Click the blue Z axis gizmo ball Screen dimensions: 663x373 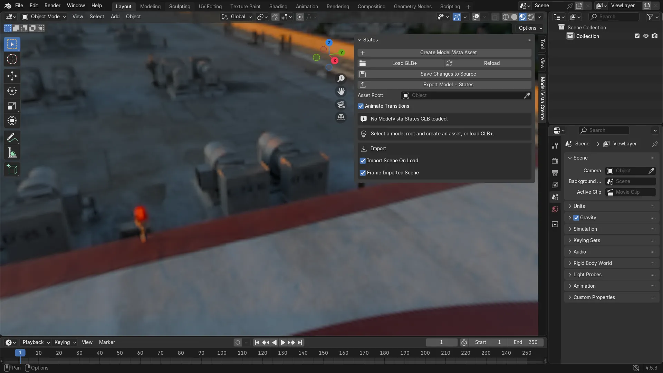point(329,42)
